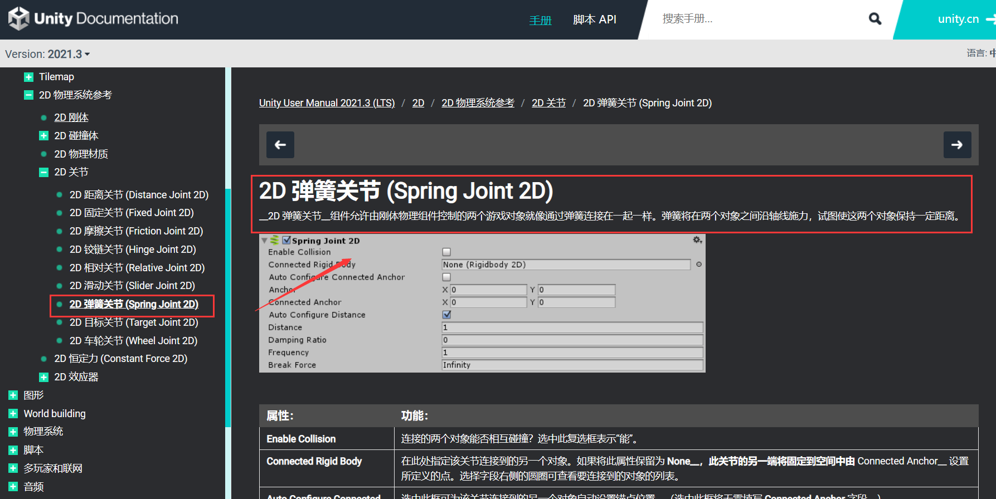Toggle Auto Configure Distance checkbox
This screenshot has width=996, height=499.
[446, 315]
